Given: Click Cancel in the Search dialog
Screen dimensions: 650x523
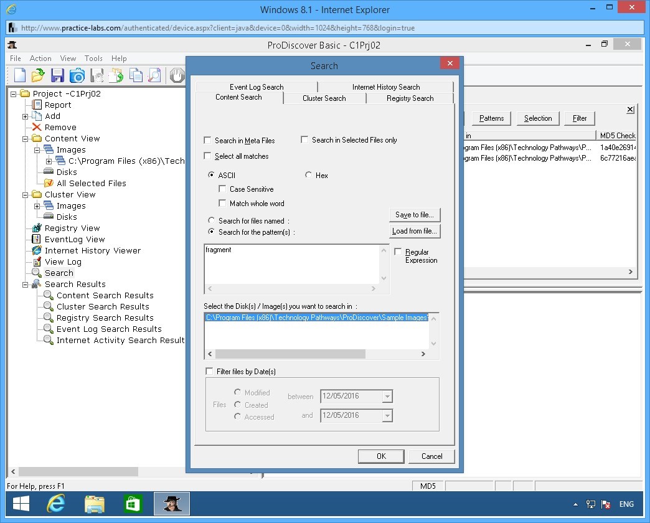Looking at the screenshot, I should tap(431, 456).
